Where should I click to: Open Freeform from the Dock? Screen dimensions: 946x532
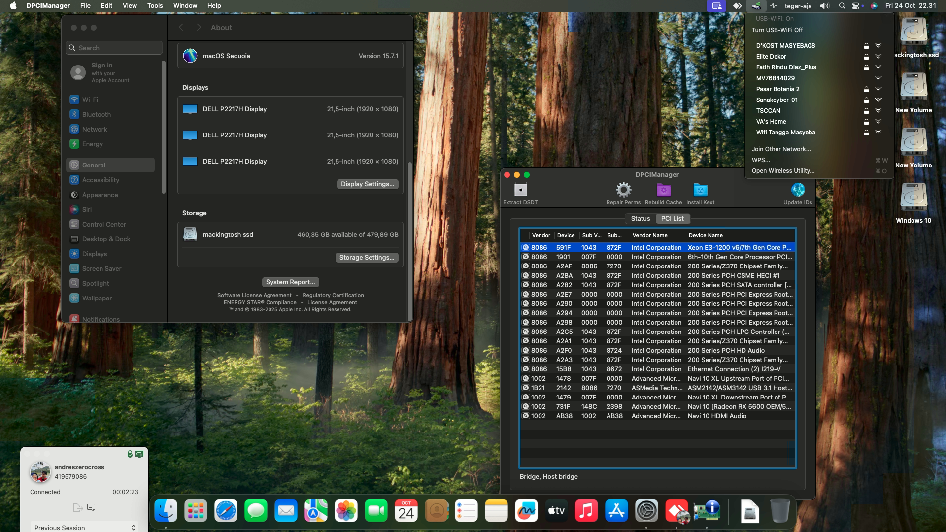[x=526, y=511]
